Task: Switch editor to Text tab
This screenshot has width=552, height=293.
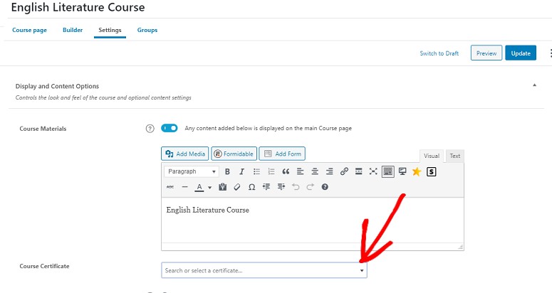Action: pyautogui.click(x=455, y=156)
